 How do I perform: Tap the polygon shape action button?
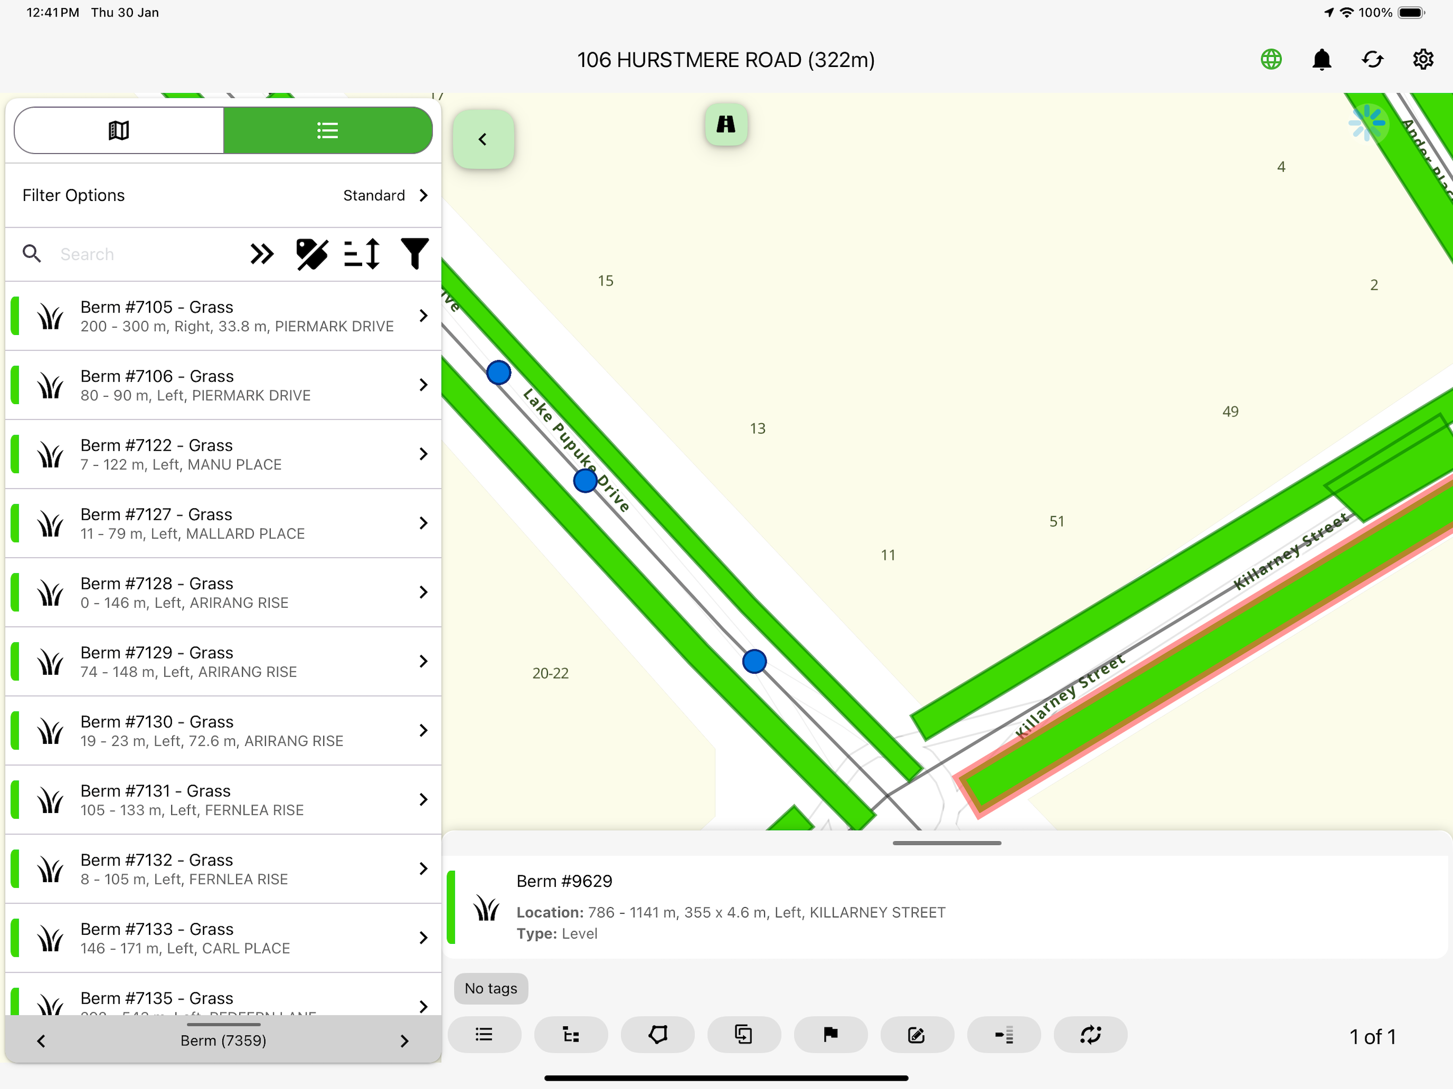point(657,1035)
